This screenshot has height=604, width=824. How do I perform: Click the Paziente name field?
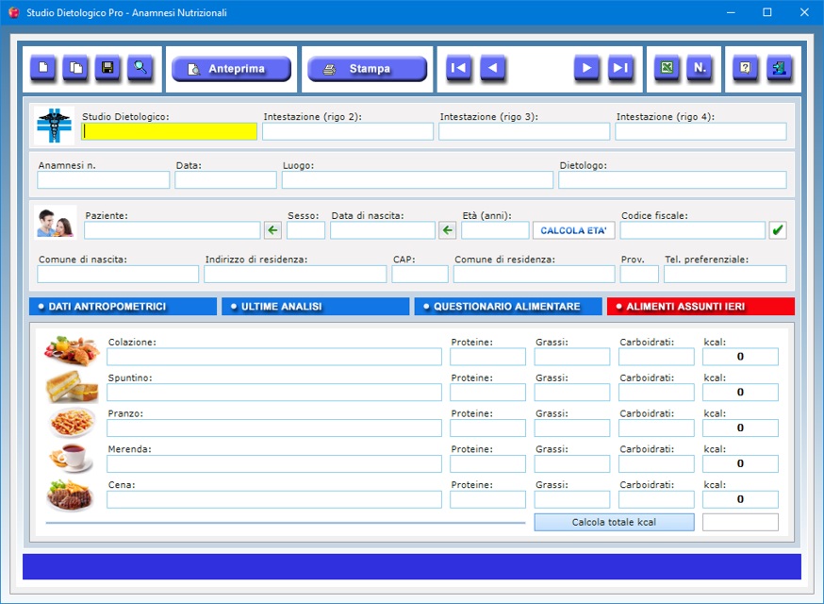[x=173, y=230]
